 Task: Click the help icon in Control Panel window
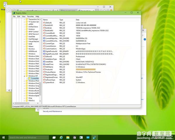tap(145, 39)
